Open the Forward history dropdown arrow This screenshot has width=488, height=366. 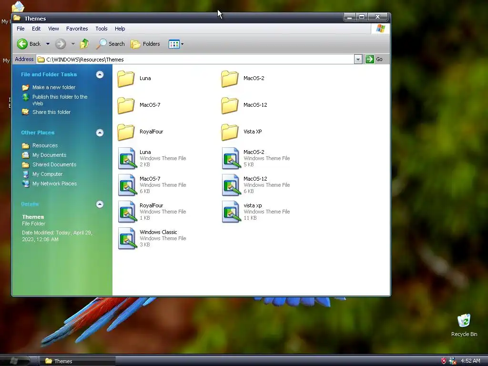73,44
